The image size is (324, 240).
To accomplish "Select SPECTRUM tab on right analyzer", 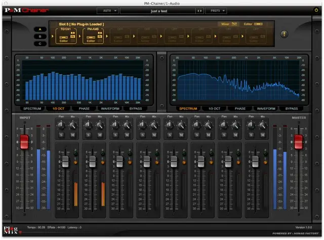I will coord(188,108).
